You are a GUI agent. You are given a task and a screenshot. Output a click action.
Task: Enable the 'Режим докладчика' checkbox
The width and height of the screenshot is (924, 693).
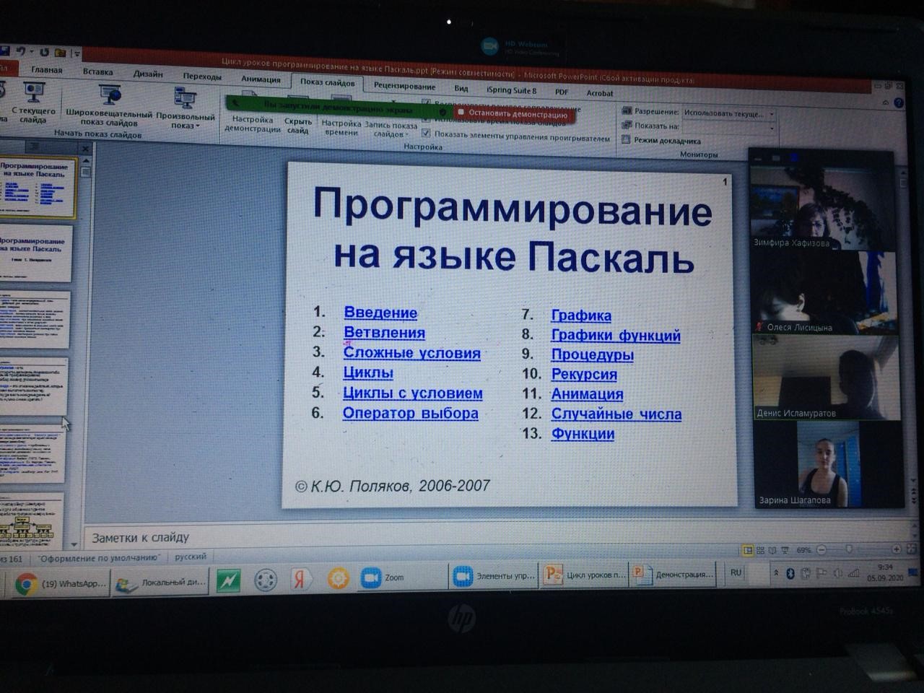point(627,140)
